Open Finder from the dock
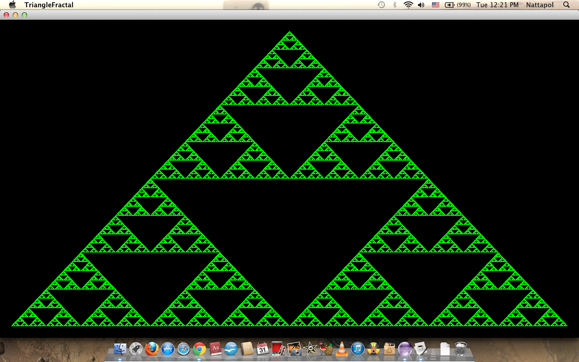Screen dimensions: 579x362 121,349
